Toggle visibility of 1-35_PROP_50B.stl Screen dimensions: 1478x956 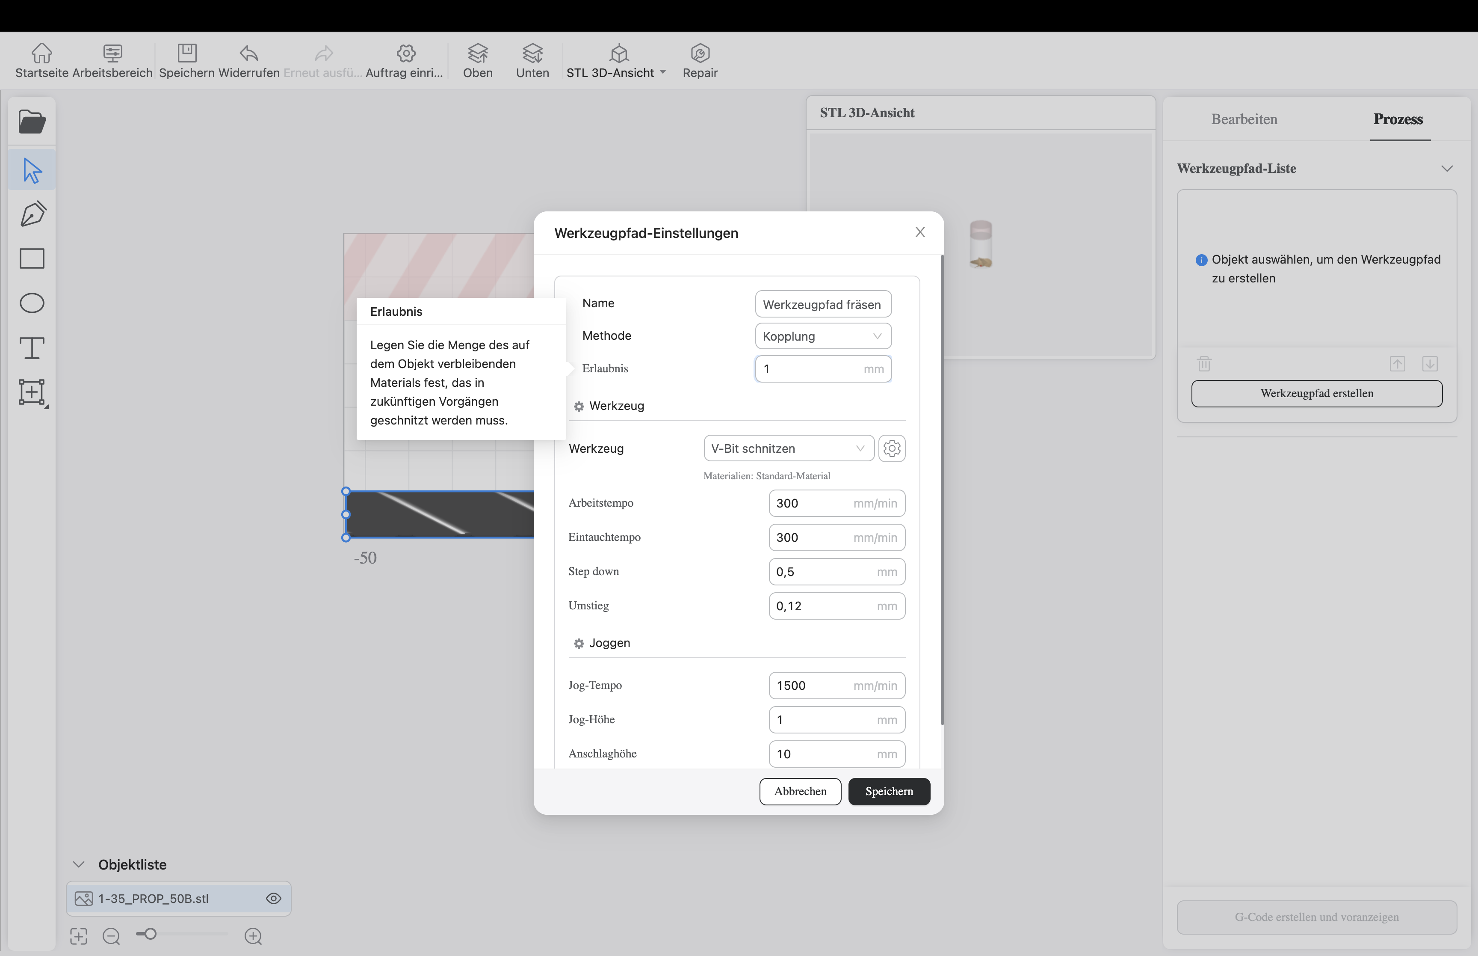(274, 898)
